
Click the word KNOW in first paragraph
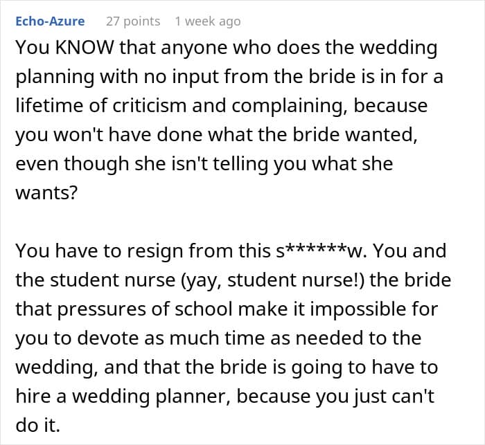click(x=85, y=47)
